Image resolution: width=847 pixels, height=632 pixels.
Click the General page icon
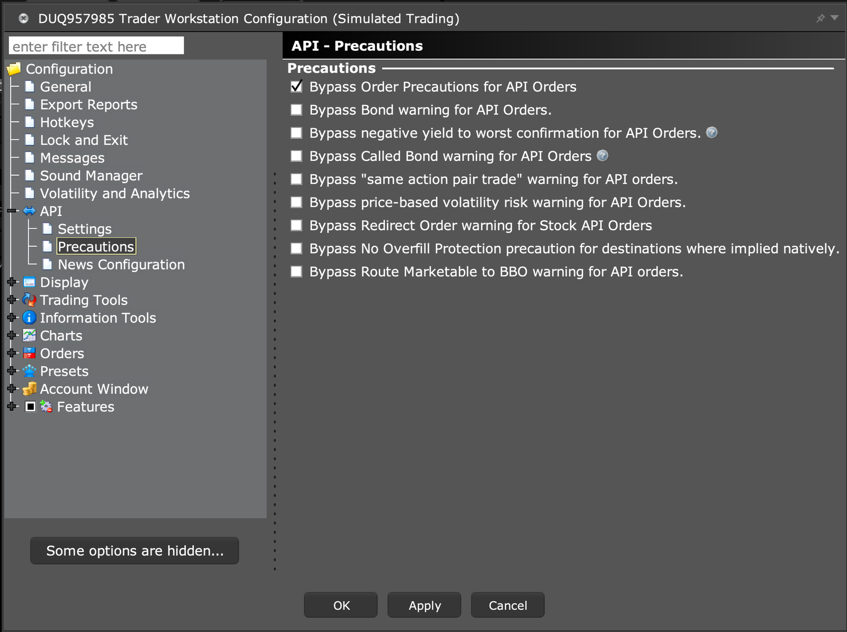tap(30, 86)
